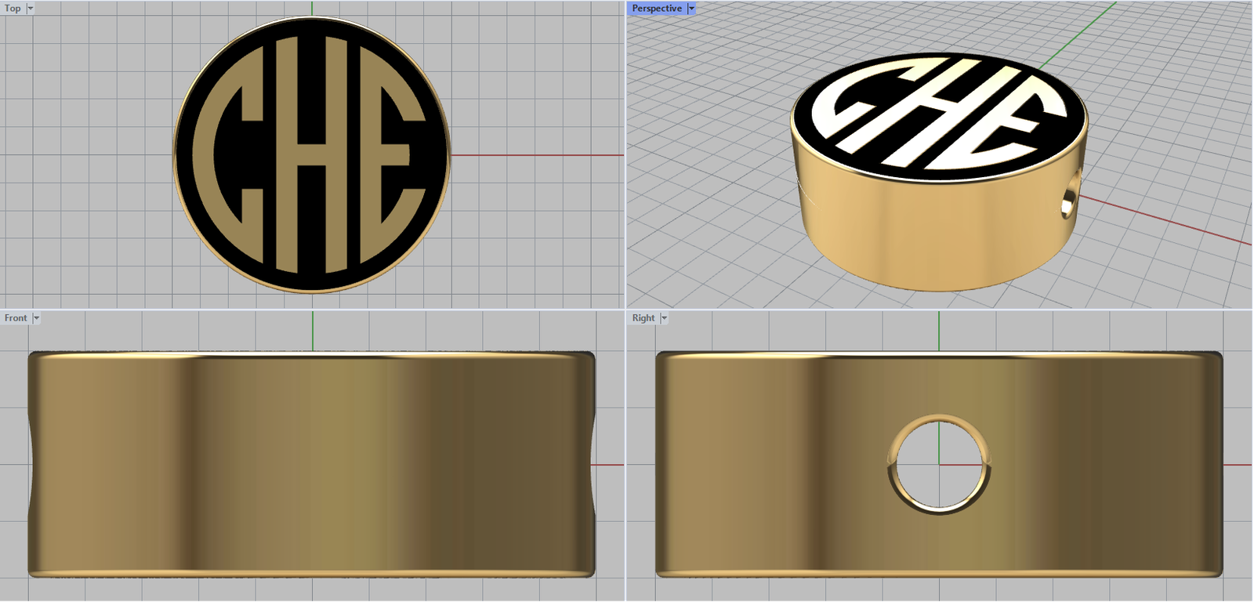Click the Perspective viewport title label
Screen dimensions: 1254x605
point(657,9)
